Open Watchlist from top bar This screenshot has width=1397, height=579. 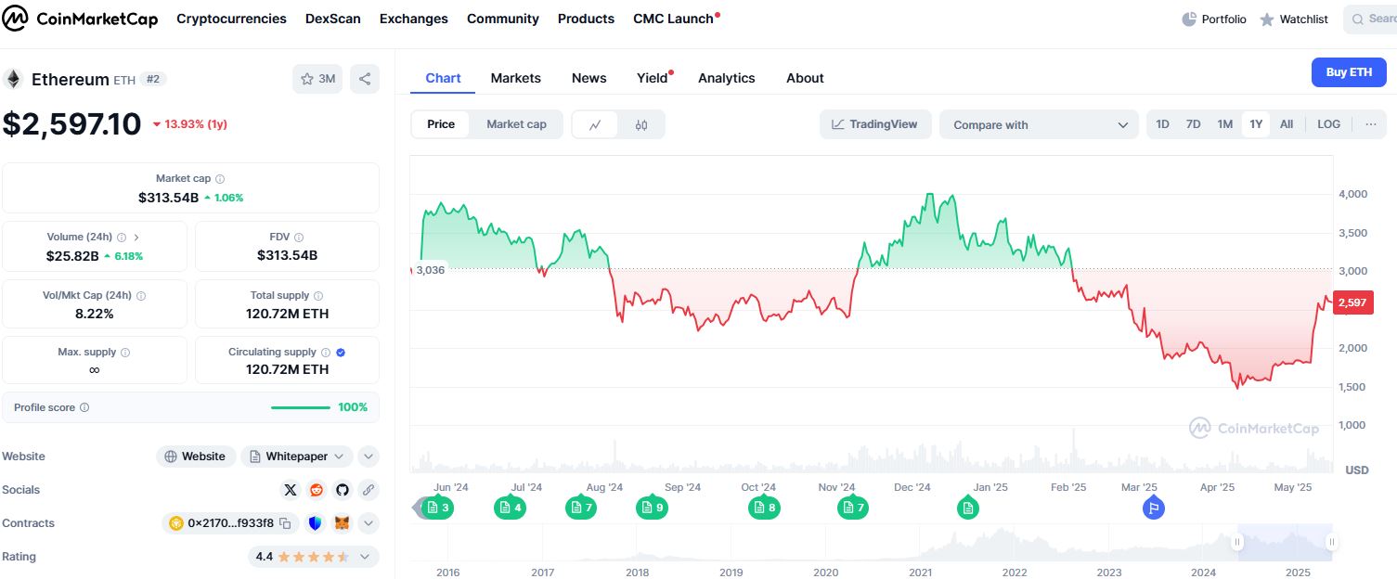1294,19
